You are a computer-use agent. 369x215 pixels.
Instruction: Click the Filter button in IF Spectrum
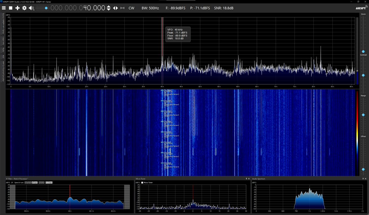pyautogui.click(x=49, y=182)
